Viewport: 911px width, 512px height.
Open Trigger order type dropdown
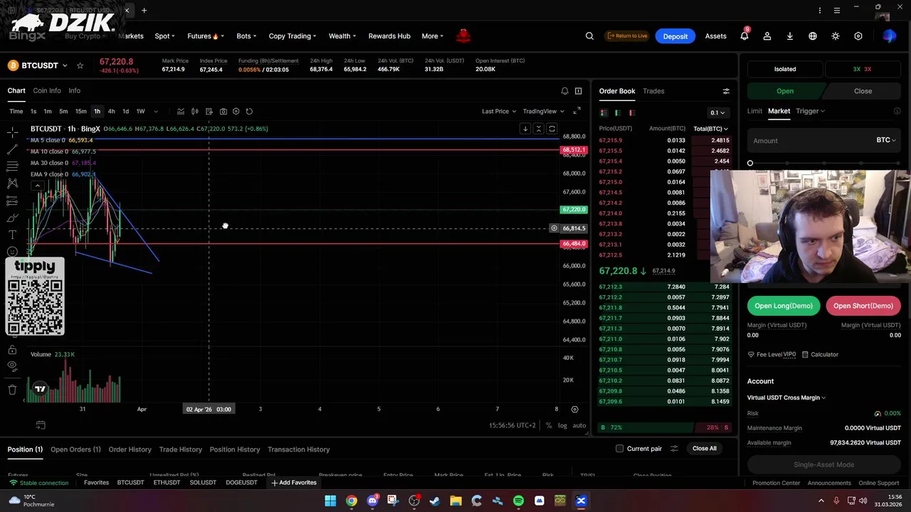click(x=810, y=111)
